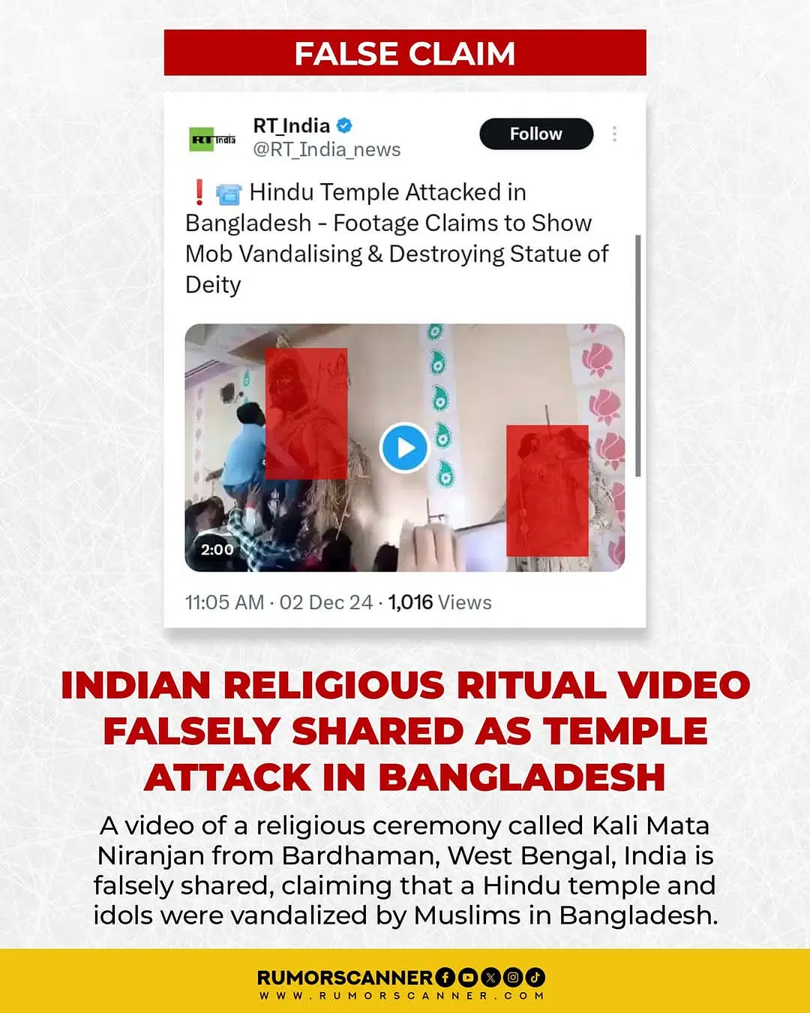Open the Facebook icon in footer
This screenshot has width=810, height=1013.
pyautogui.click(x=445, y=977)
